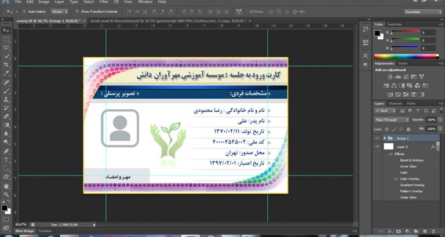Click the foreground color swatch in Color panel
This screenshot has height=237, width=445.
pos(377,33)
